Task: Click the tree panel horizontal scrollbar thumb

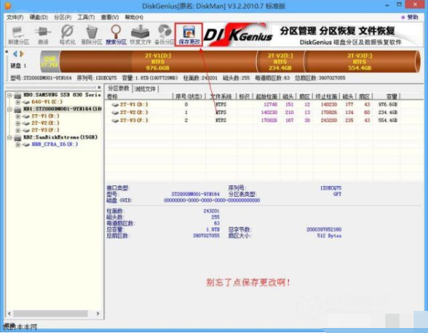Action: coord(51,314)
